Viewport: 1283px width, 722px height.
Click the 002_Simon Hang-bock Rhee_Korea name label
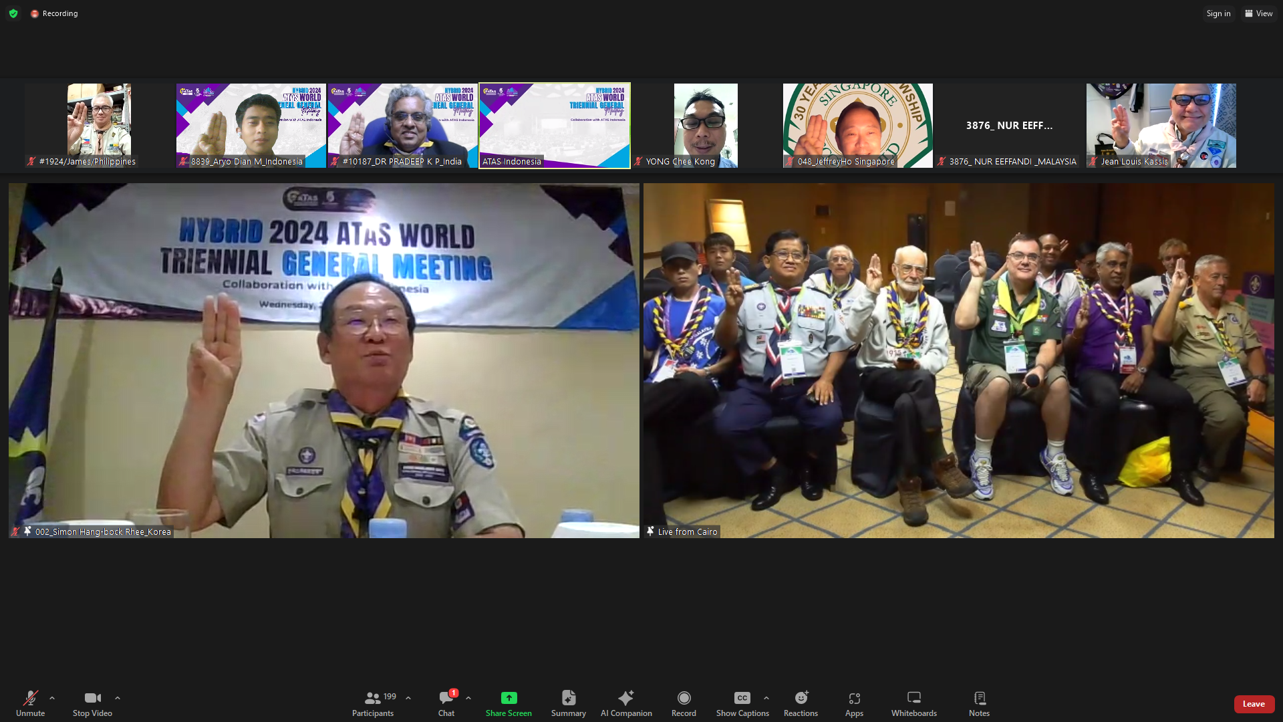(103, 532)
